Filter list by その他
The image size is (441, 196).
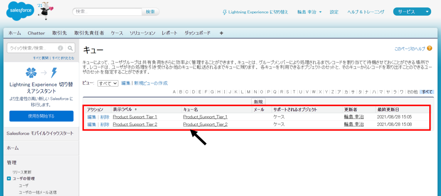click(412, 92)
